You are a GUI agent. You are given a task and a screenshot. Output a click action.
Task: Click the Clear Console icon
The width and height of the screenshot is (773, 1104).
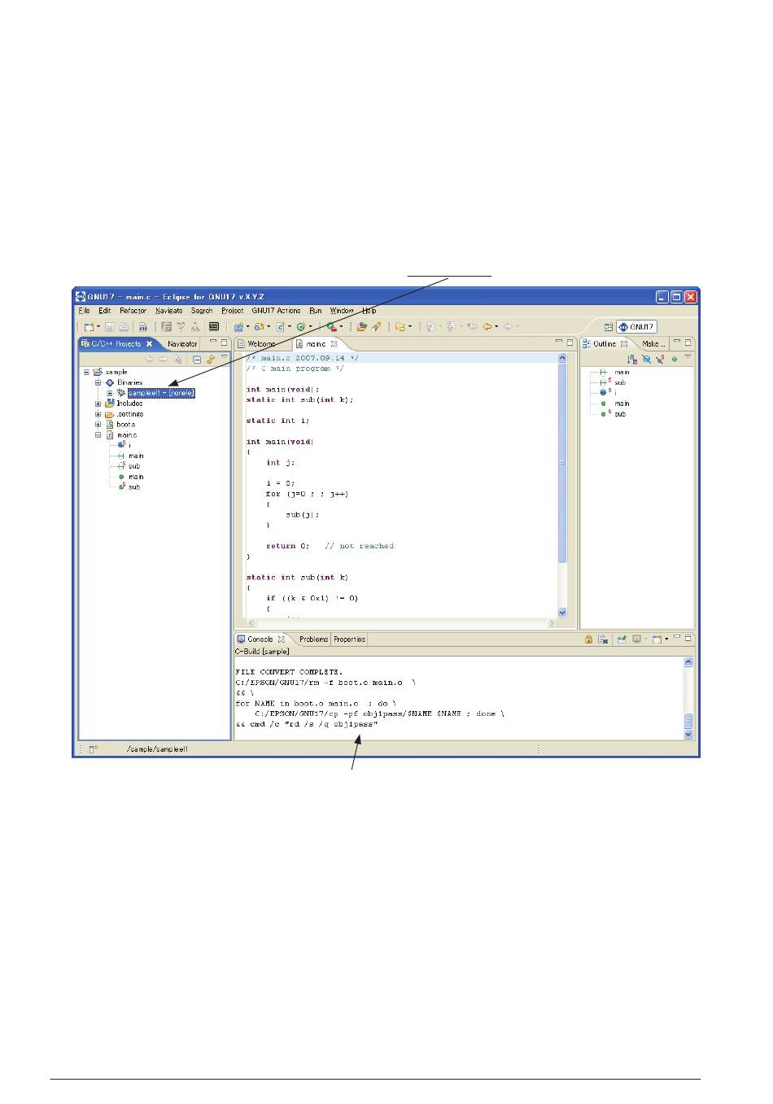click(603, 639)
